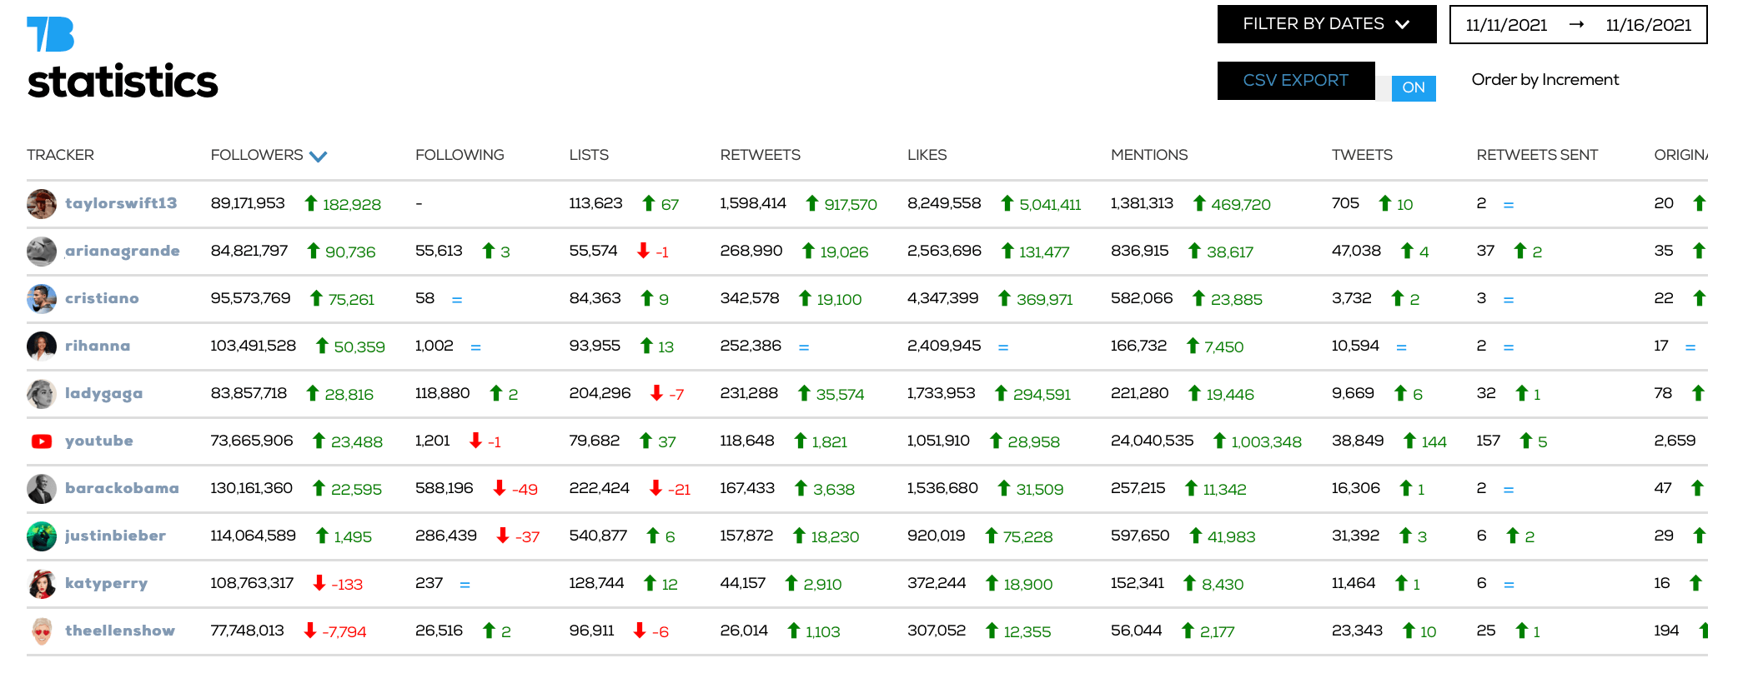The height and width of the screenshot is (678, 1753).
Task: Open the theellenshow tracker link
Action: tap(120, 631)
